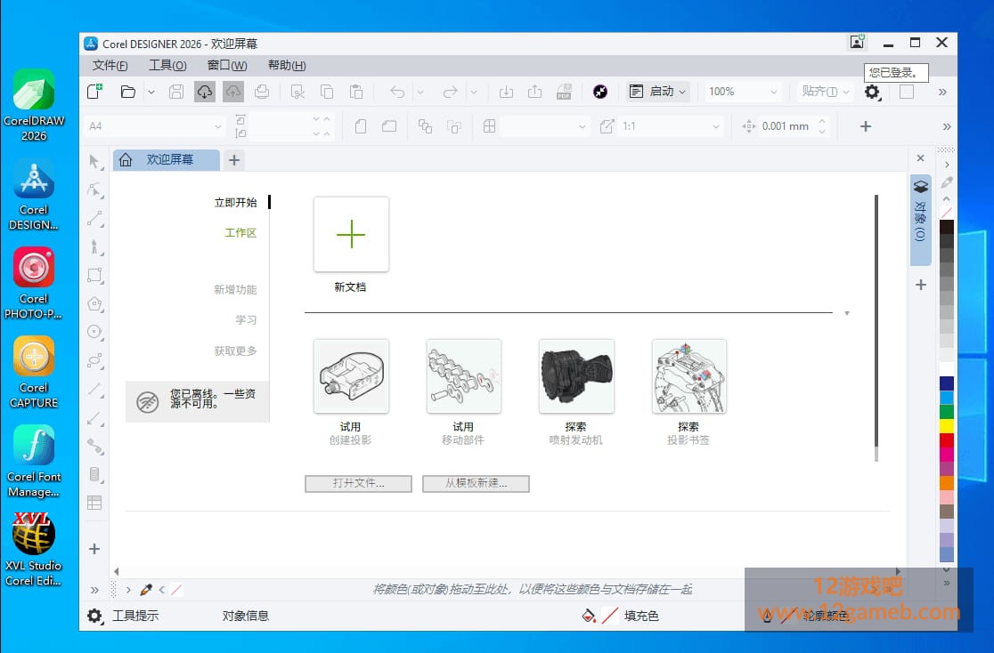Open the 喷射发动机 explore thumbnail

576,376
